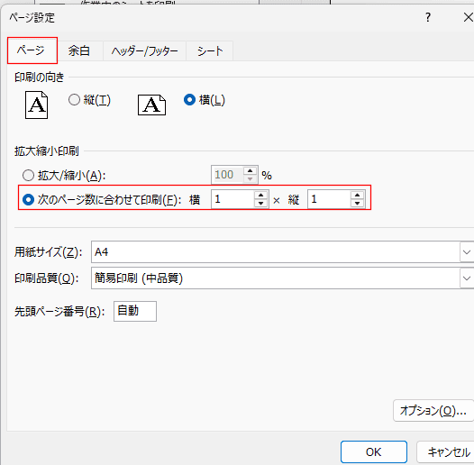Switch to the シート tab
Screen dimensions: 474x465
point(210,50)
